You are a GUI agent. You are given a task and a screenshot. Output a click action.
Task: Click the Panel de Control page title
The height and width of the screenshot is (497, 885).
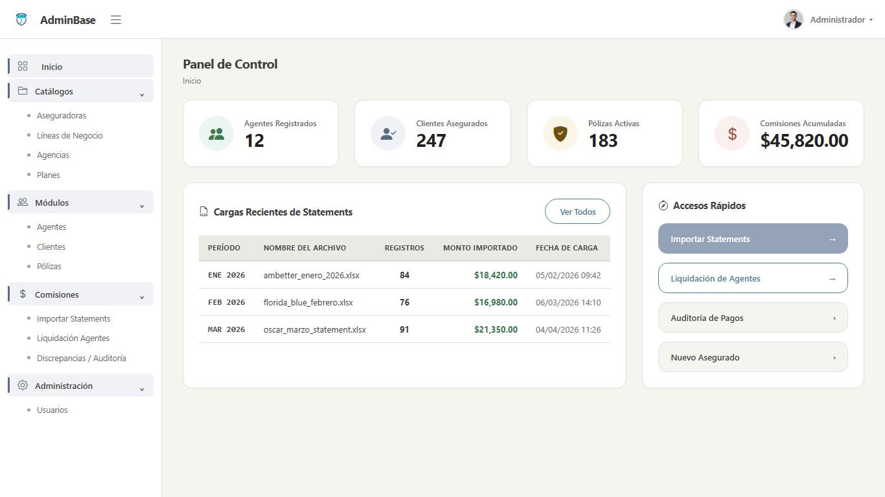click(230, 64)
